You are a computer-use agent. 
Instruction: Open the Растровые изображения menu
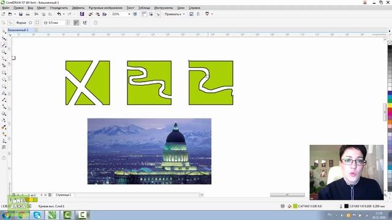[105, 8]
